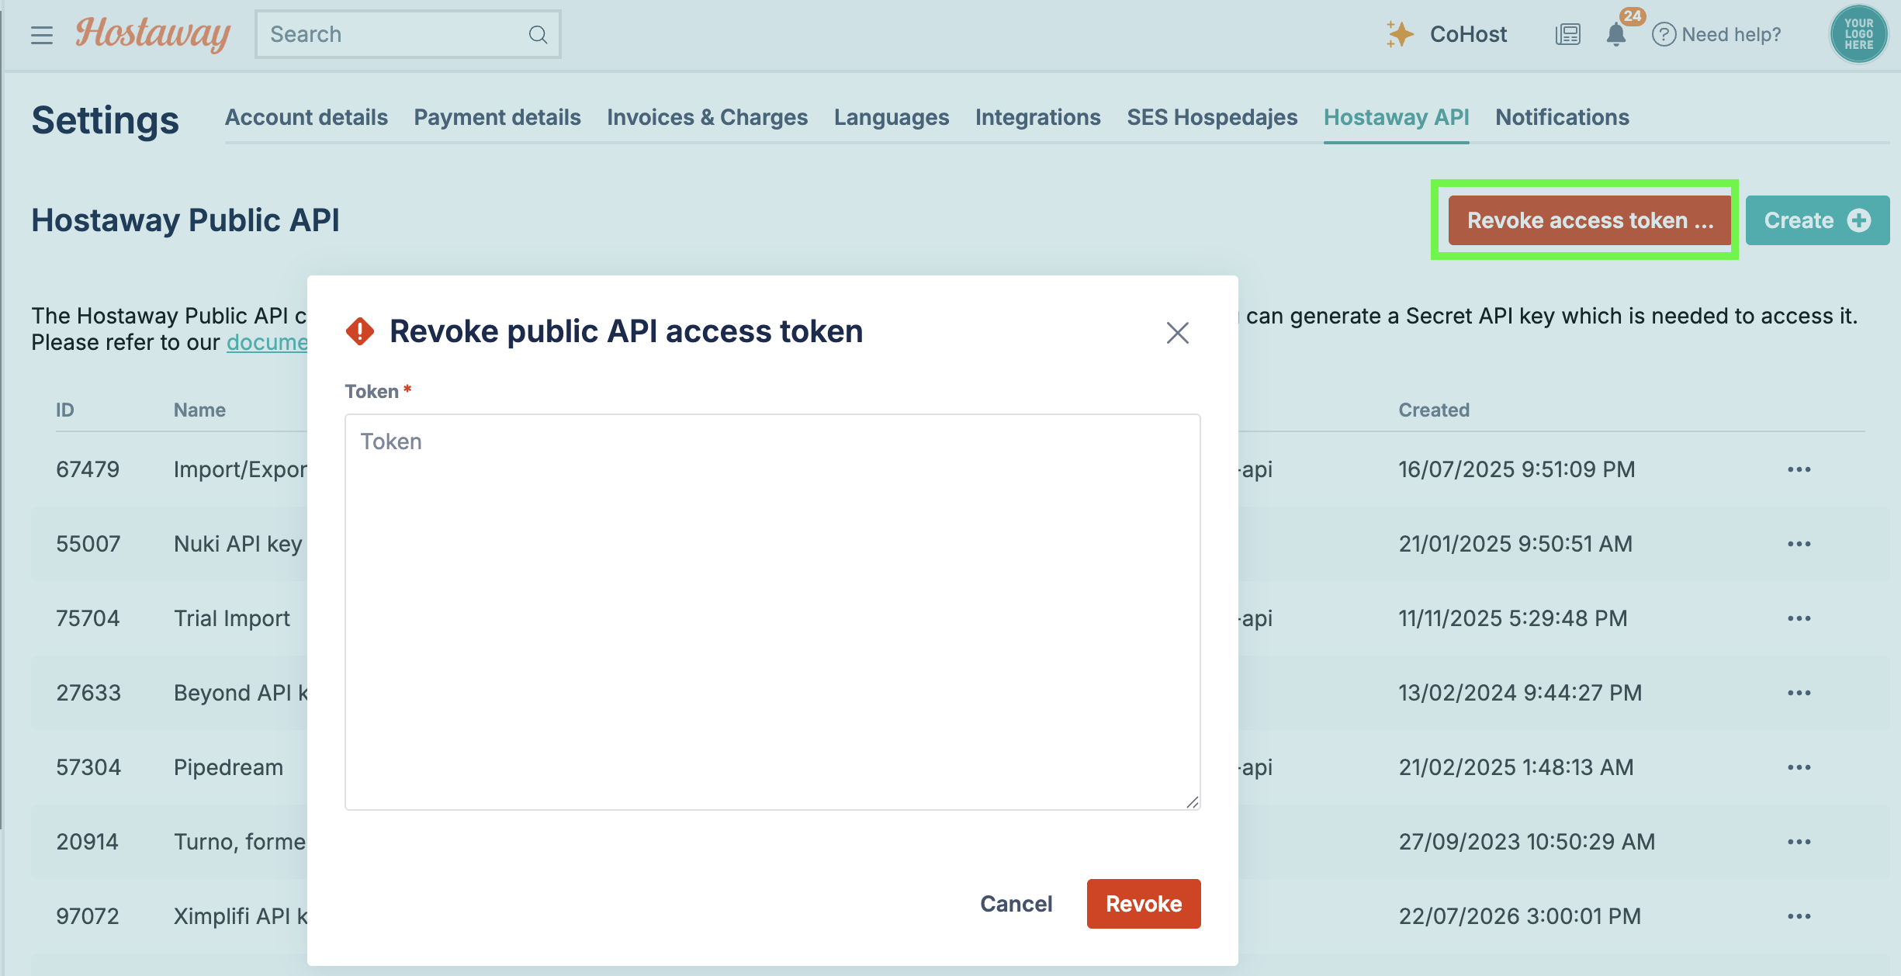Open actions menu for row 55007
The height and width of the screenshot is (976, 1901).
(x=1799, y=544)
